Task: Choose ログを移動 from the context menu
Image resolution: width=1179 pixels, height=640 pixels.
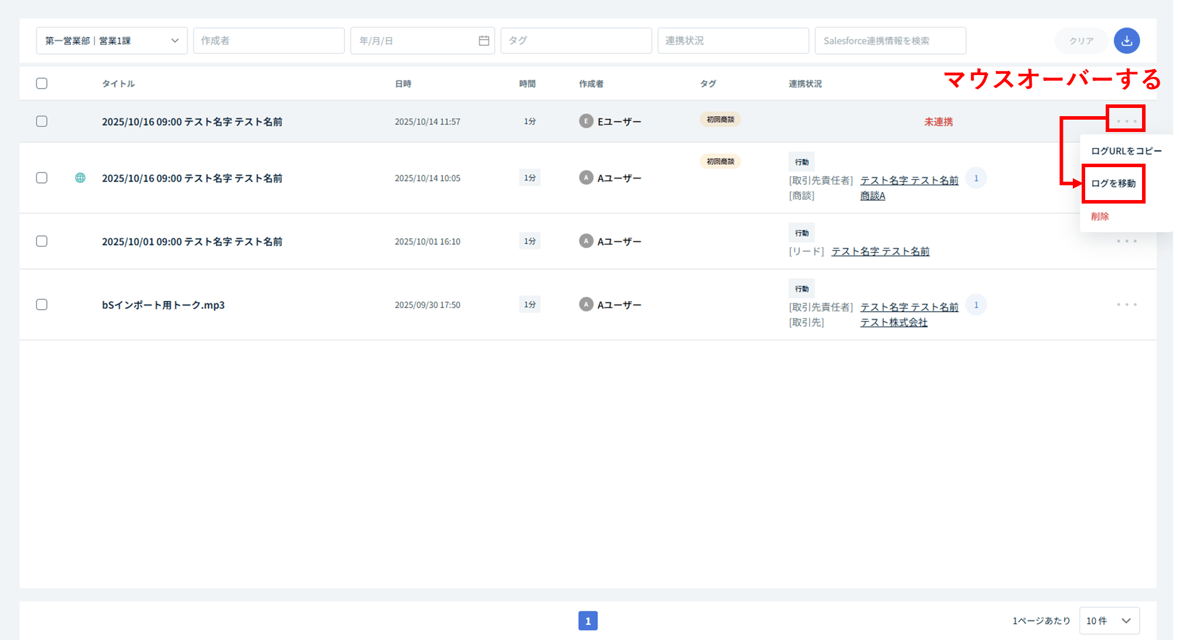Action: tap(1113, 184)
